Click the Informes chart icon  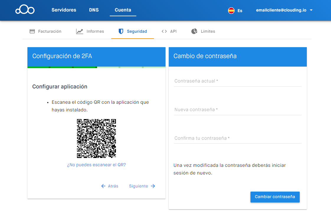click(80, 32)
